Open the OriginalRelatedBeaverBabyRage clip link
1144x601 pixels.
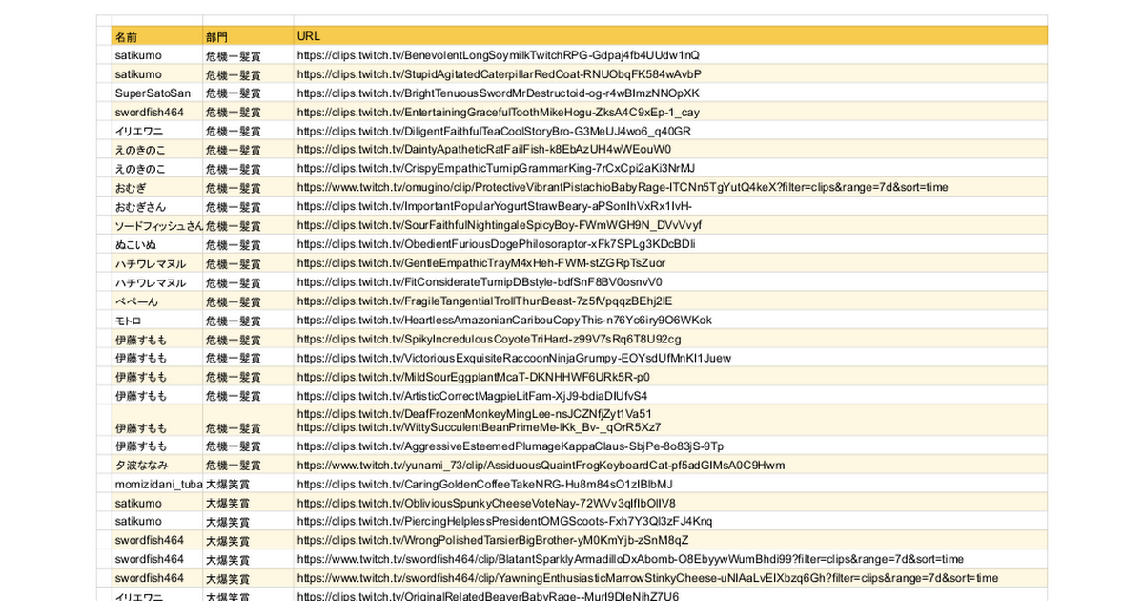point(488,597)
